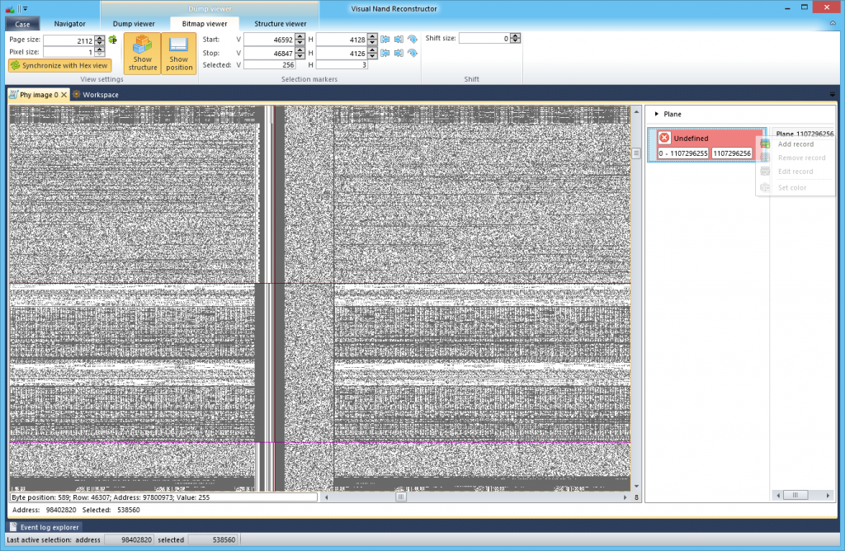Click the Edit record icon
Image resolution: width=845 pixels, height=551 pixels.
765,172
